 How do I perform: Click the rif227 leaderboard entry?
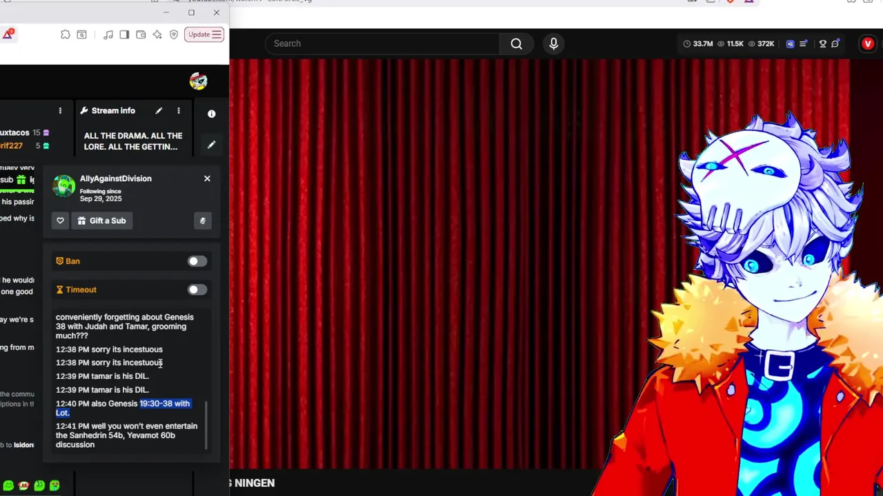(25, 145)
